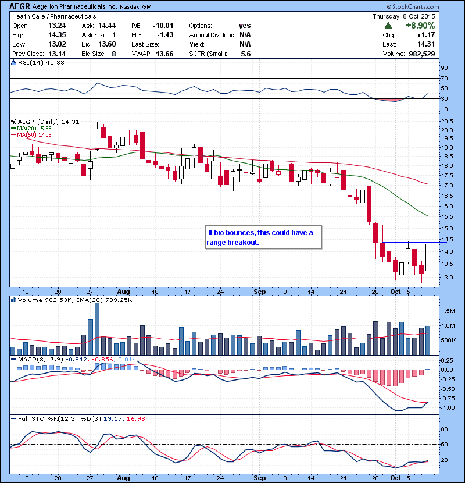Click the Nasdaq GM exchange label
Image resolution: width=465 pixels, height=483 pixels.
pos(135,7)
